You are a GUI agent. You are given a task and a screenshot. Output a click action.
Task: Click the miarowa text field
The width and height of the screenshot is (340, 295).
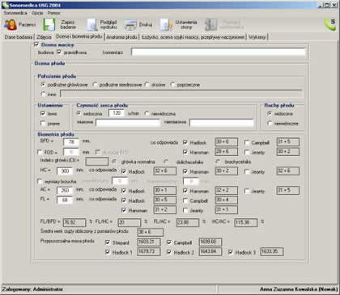(128, 123)
